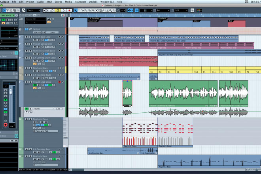Image resolution: width=261 pixels, height=174 pixels.
Task: Record-enable the Paycheck Scratch Loop track
Action: [x=59, y=51]
